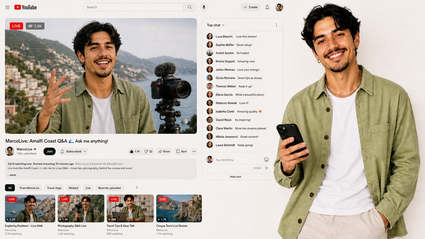Click Hide chat
The image size is (425, 239).
tap(235, 177)
